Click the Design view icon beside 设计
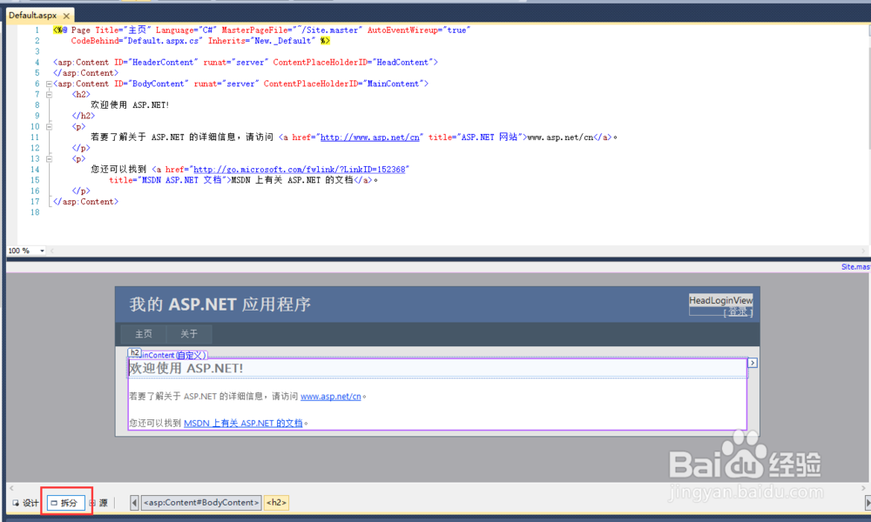This screenshot has height=522, width=871. point(16,503)
